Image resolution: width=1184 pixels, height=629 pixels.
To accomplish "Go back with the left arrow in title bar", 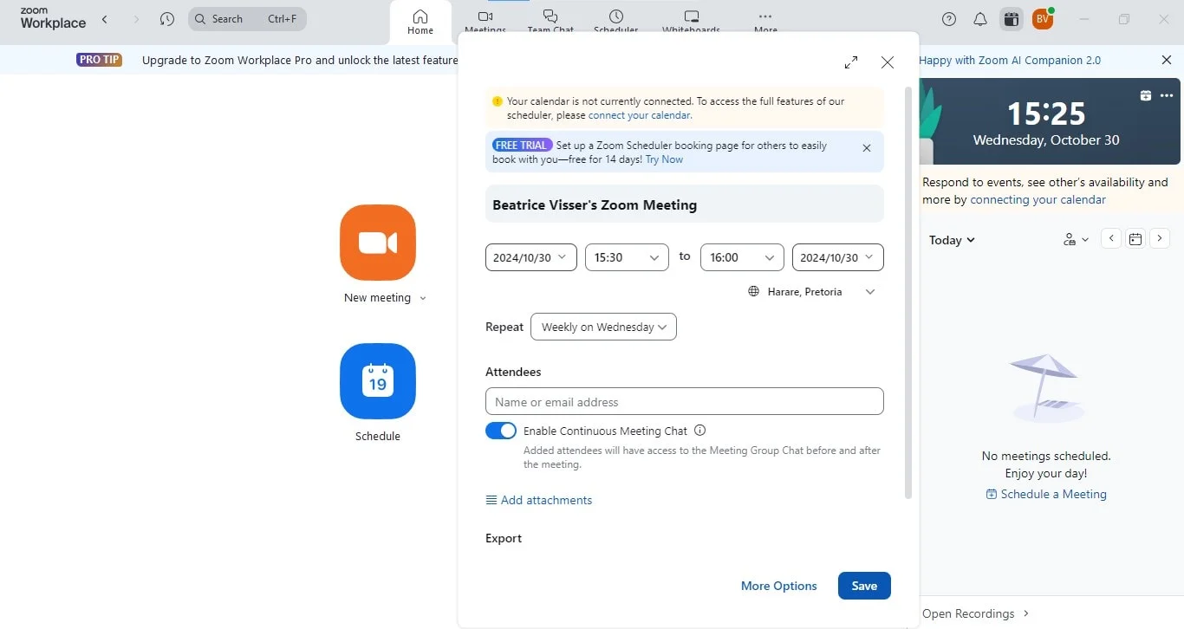I will pyautogui.click(x=105, y=19).
